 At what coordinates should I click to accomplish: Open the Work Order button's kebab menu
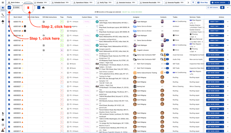click(x=228, y=2)
